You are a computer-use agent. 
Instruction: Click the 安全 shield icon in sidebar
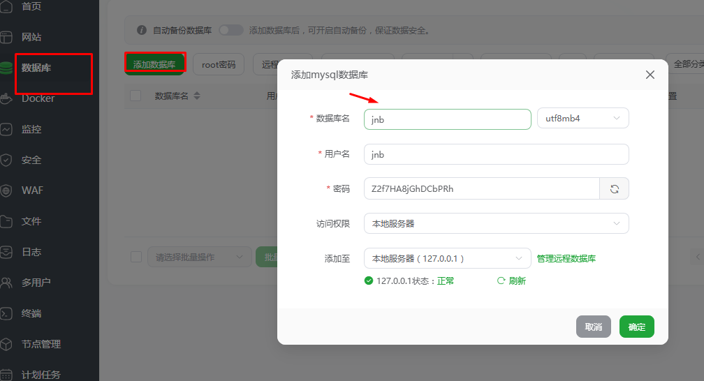point(6,160)
